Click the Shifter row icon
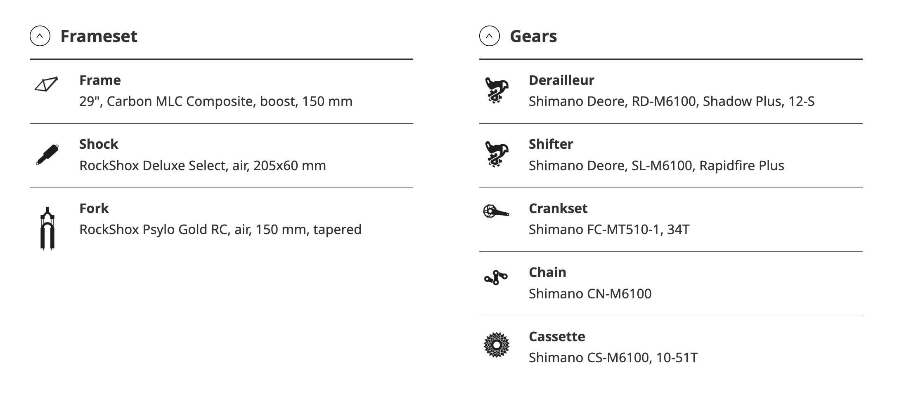The width and height of the screenshot is (904, 394). (x=496, y=154)
